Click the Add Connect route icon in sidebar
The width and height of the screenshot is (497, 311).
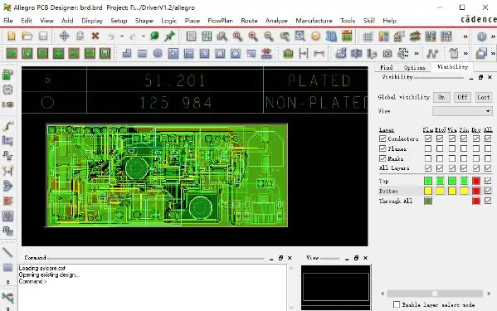point(8,126)
